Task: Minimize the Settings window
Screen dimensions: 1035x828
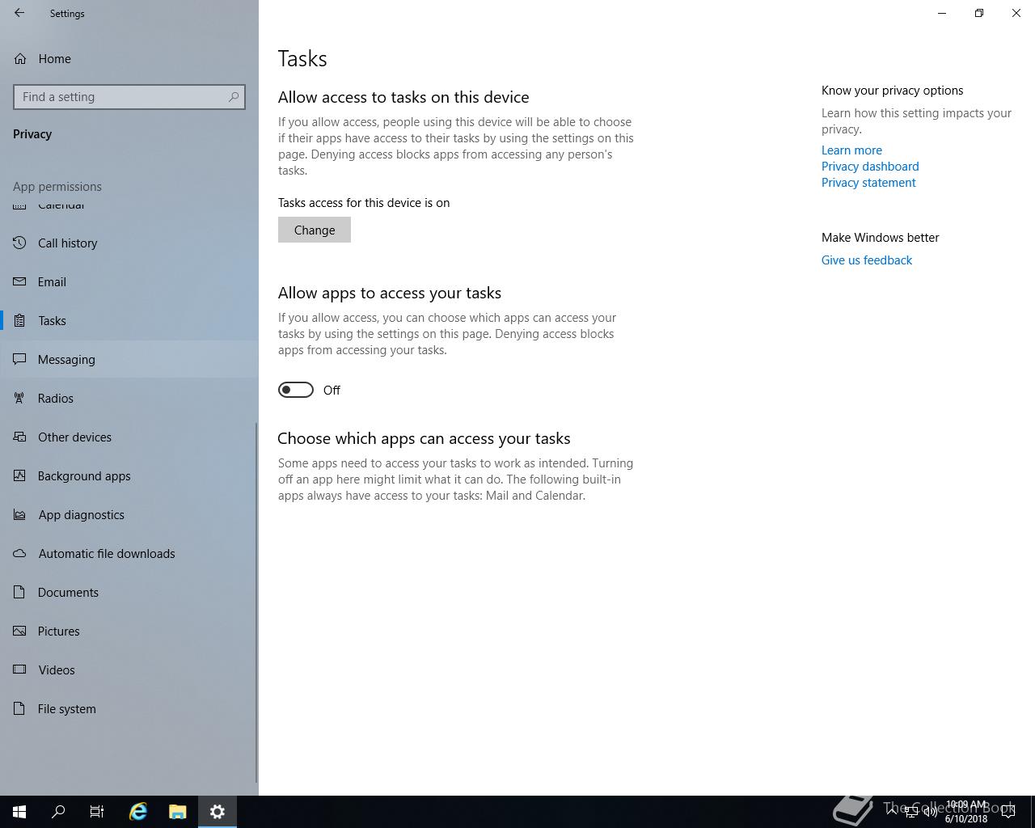Action: pyautogui.click(x=942, y=13)
